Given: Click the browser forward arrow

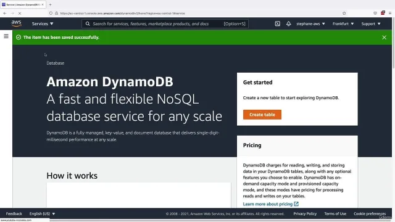Looking at the screenshot, I should pos(12,13).
